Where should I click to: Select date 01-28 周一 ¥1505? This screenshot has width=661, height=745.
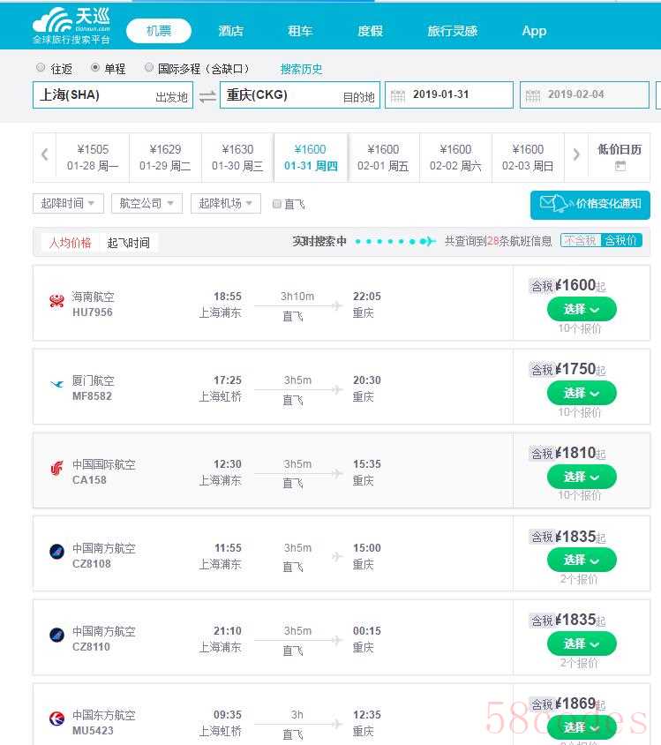(x=93, y=158)
